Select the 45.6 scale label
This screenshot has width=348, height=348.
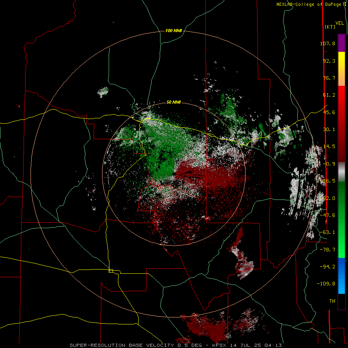pyautogui.click(x=329, y=112)
